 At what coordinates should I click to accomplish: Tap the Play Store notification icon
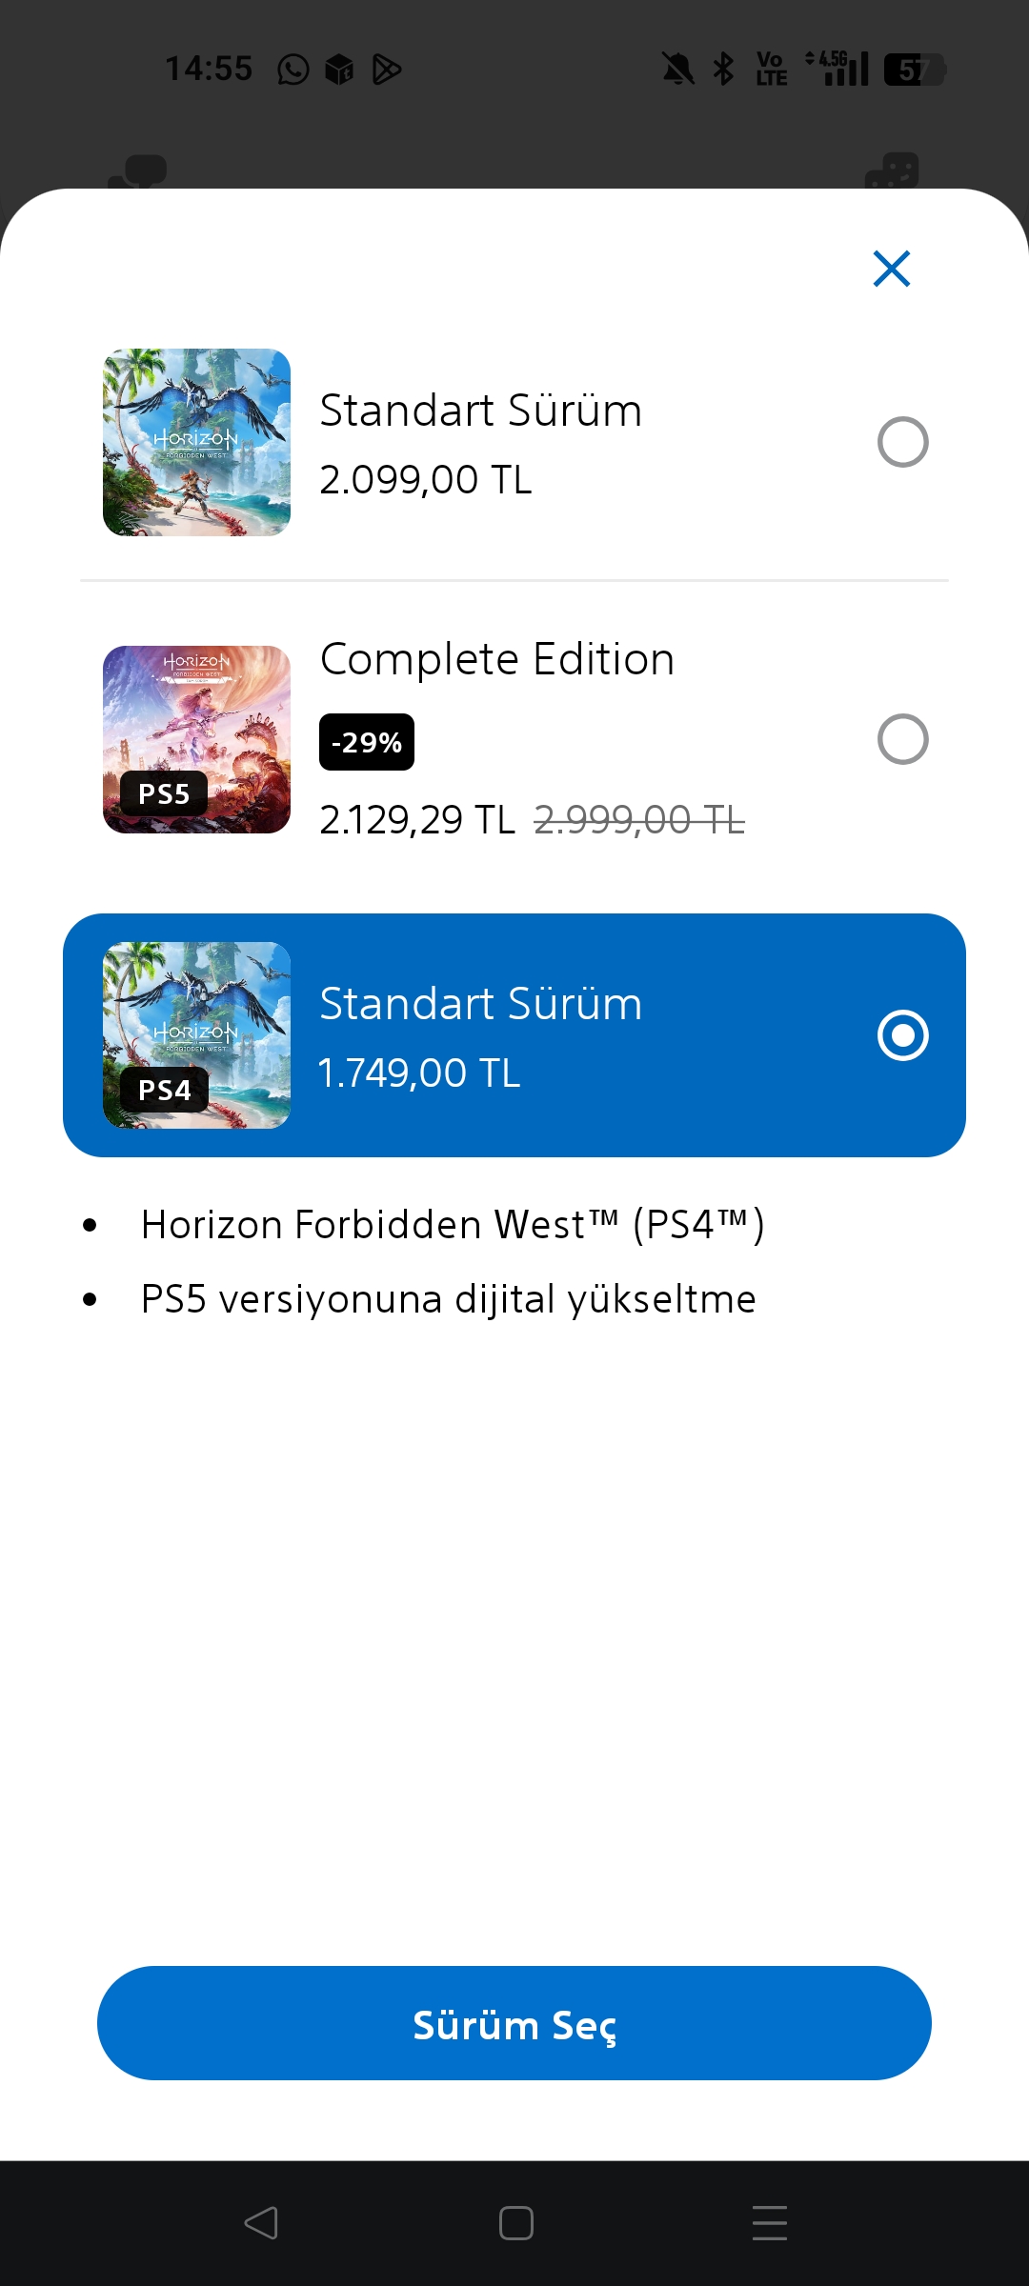tap(386, 70)
